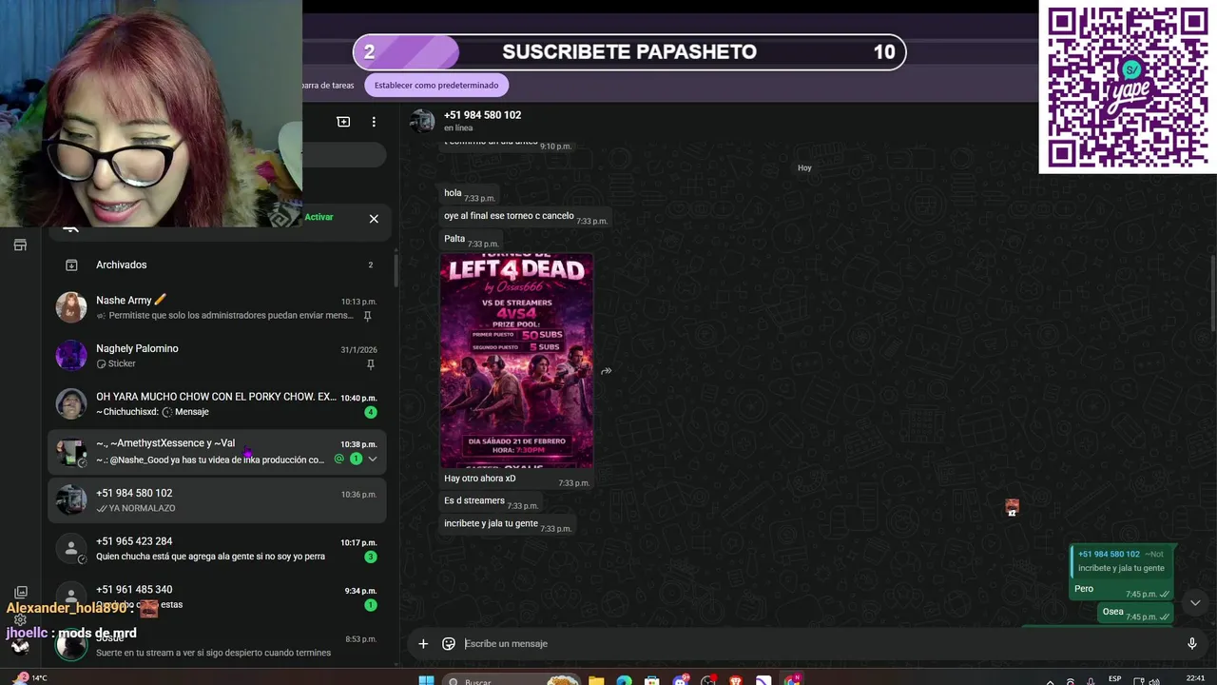
Task: Click the unread badge 4 on Chichuchisxd chat
Action: click(371, 412)
